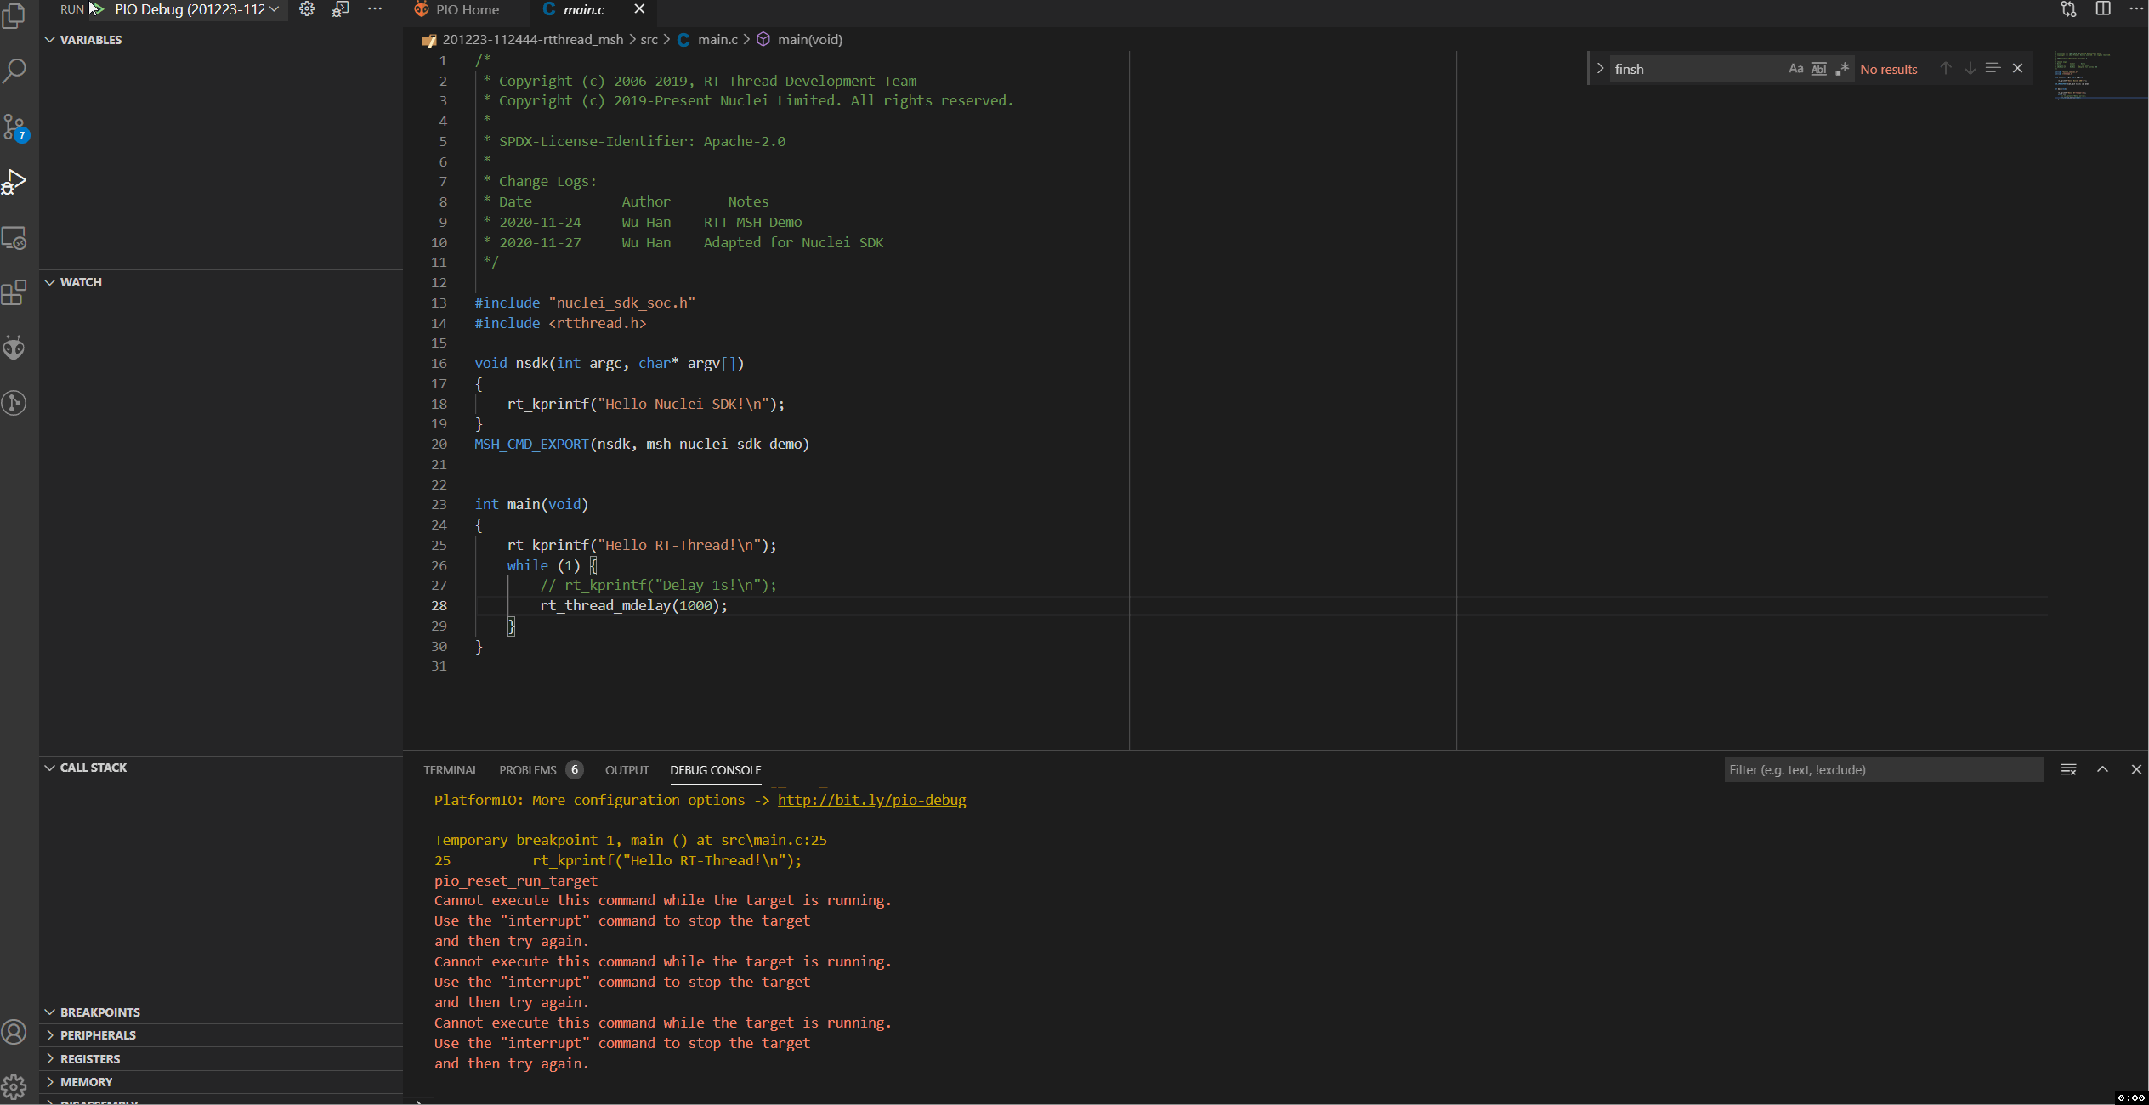Viewport: 2149px width, 1105px height.
Task: Click the main.c breadcrumb
Action: (717, 40)
